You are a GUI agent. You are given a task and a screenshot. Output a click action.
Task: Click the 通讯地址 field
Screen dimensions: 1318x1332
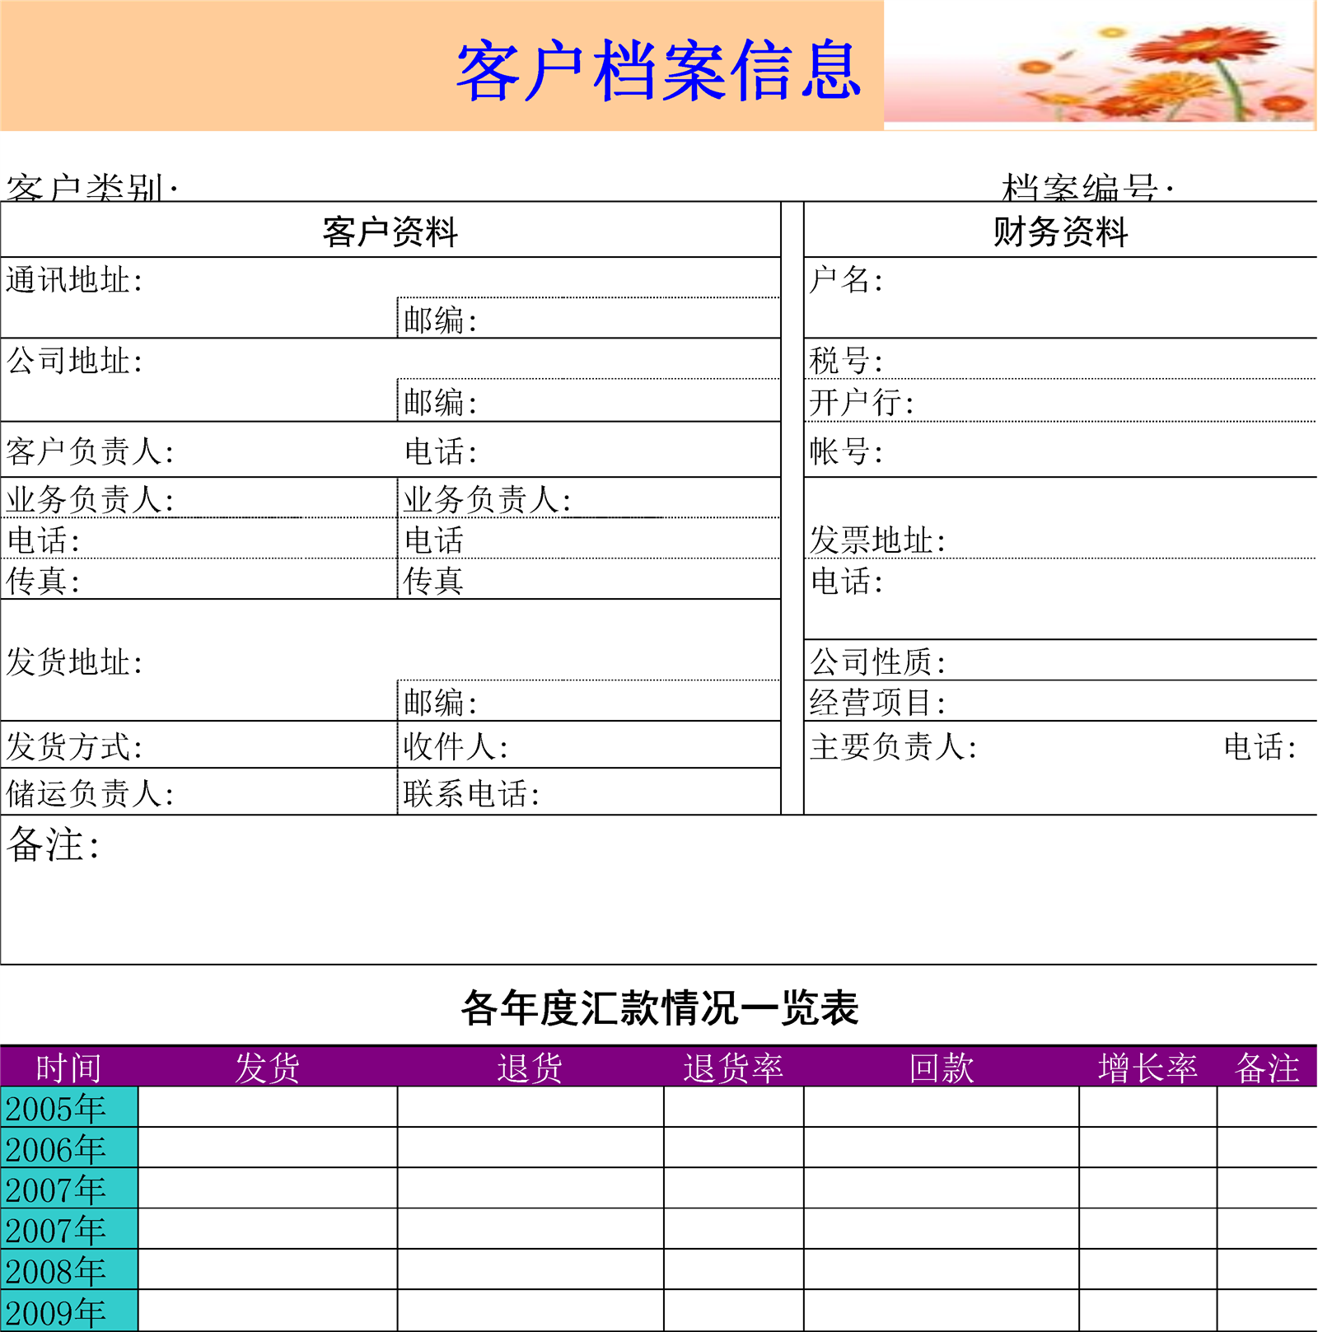[x=74, y=281]
